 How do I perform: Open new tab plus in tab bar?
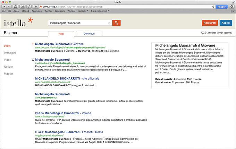(x=233, y=11)
